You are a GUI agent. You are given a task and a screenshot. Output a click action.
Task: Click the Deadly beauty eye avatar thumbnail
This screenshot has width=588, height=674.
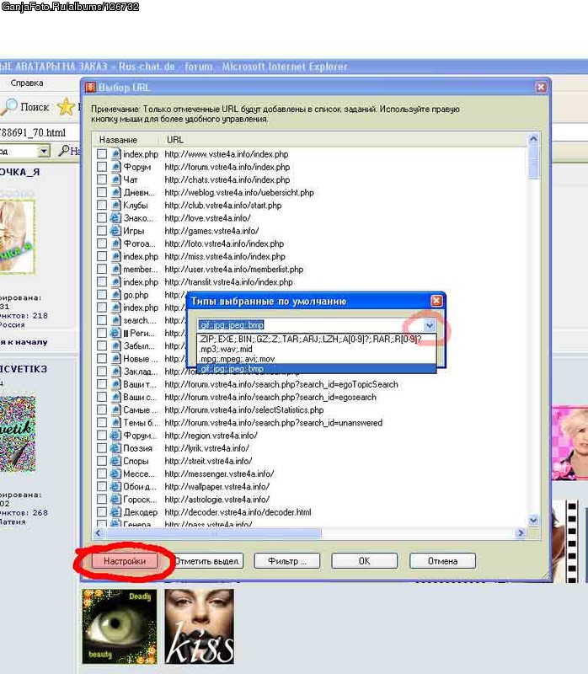[x=120, y=626]
